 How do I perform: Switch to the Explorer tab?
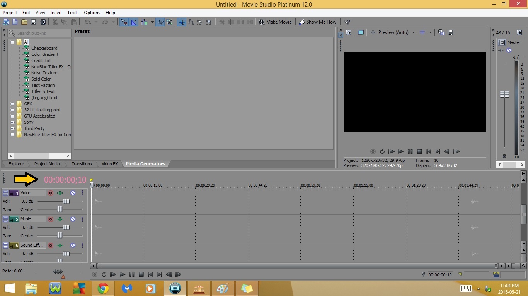16,164
